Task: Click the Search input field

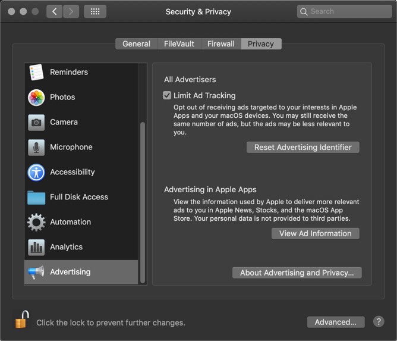Action: pyautogui.click(x=344, y=11)
